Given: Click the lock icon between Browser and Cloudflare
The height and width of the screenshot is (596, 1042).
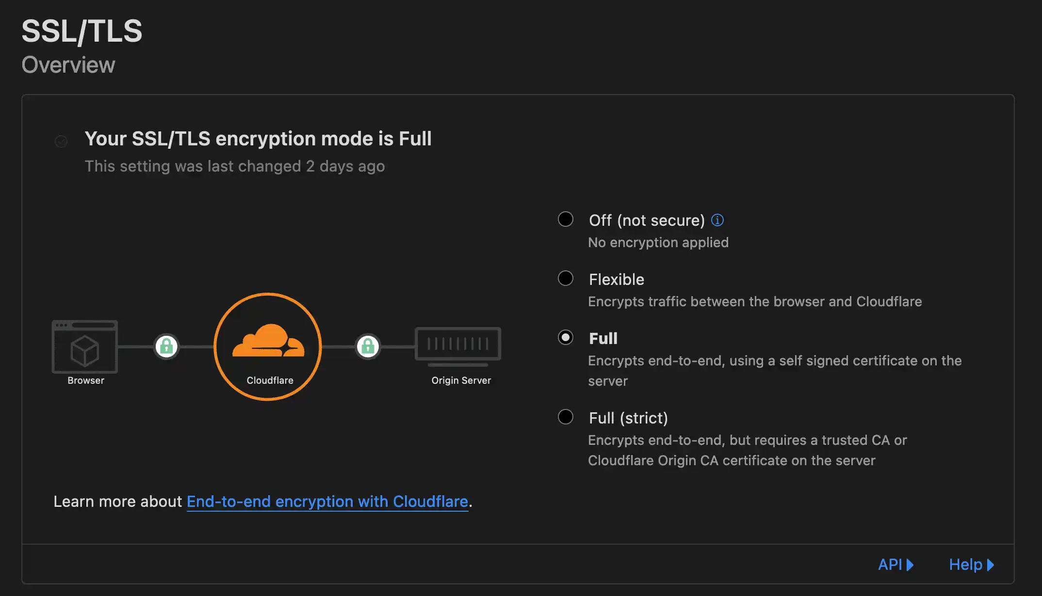Looking at the screenshot, I should [166, 346].
